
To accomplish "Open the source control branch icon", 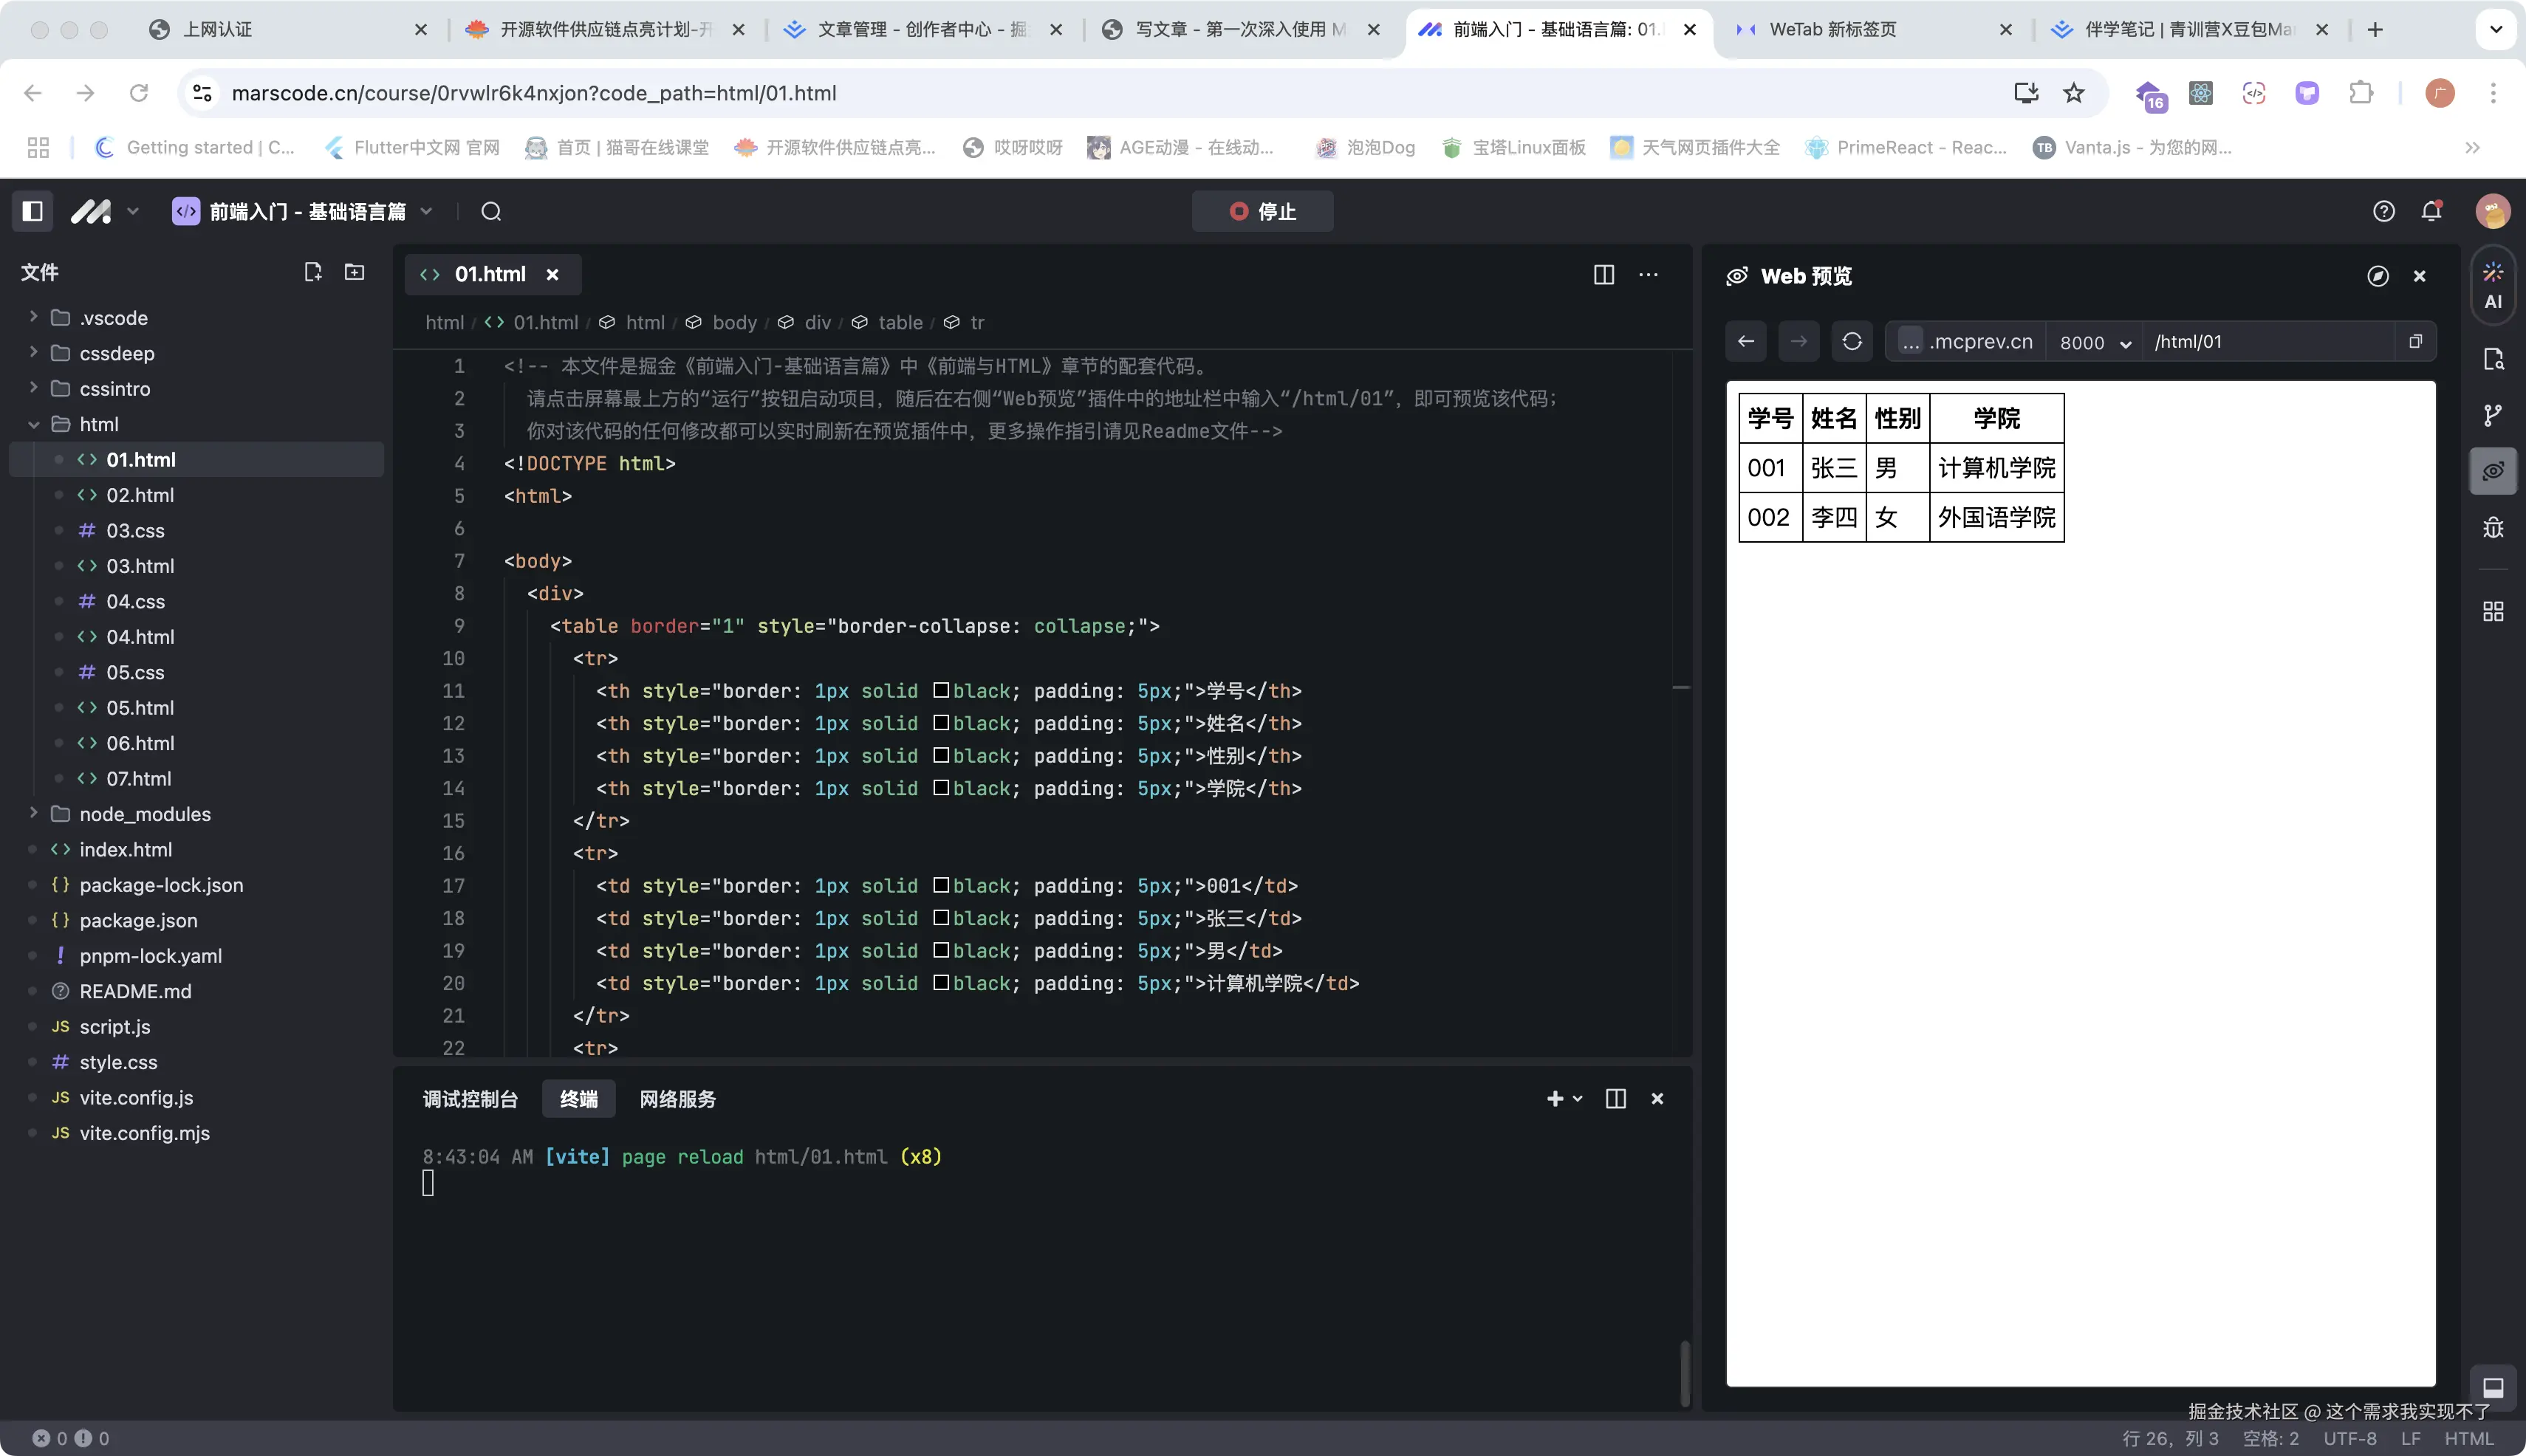I will (2493, 415).
